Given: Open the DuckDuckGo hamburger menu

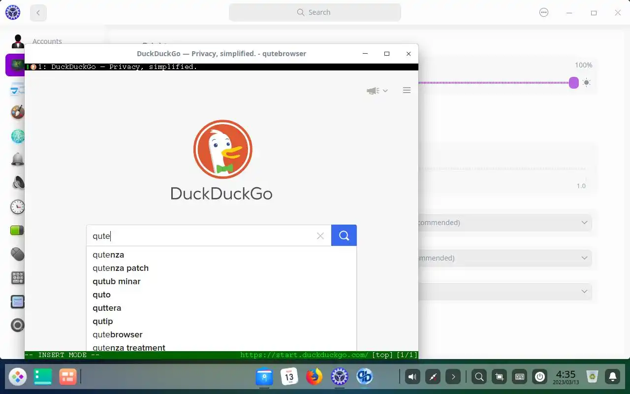Looking at the screenshot, I should tap(407, 90).
